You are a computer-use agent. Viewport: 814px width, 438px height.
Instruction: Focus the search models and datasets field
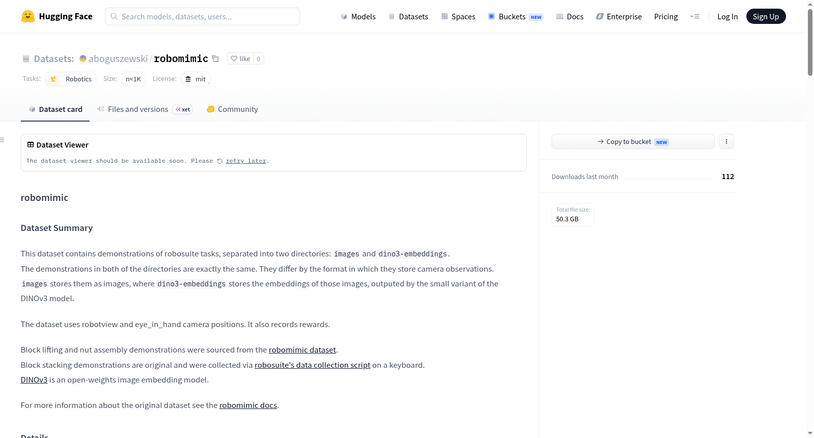(202, 16)
